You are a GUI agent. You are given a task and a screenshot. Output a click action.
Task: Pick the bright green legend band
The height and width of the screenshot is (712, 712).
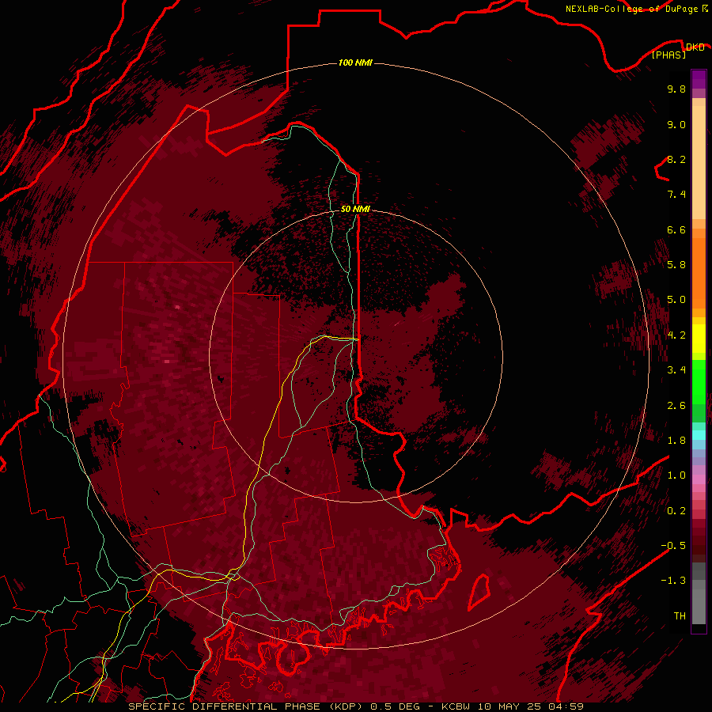click(699, 382)
